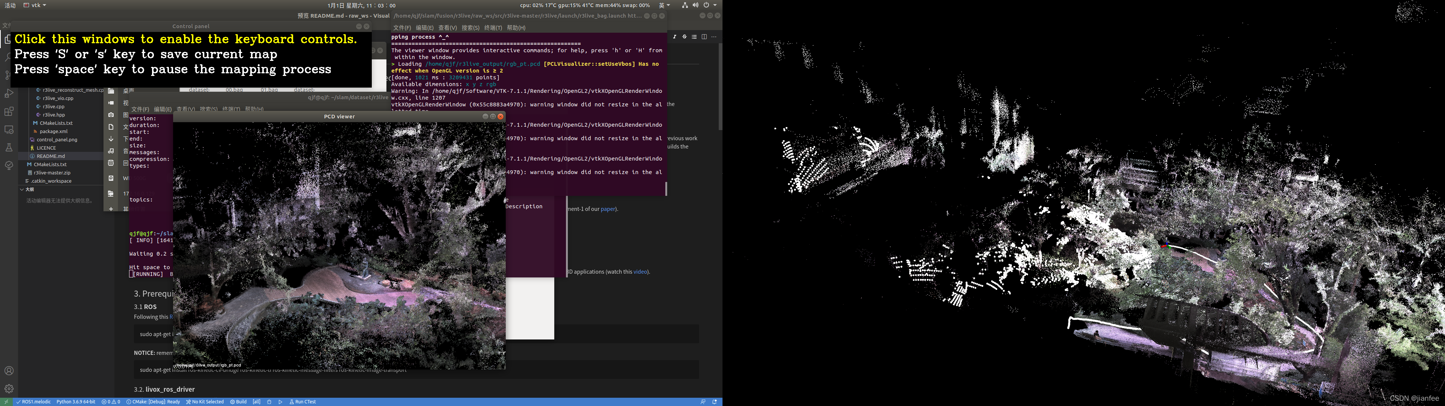Click the feedback icon in VS Code status bar
This screenshot has width=1445, height=406.
click(x=703, y=401)
